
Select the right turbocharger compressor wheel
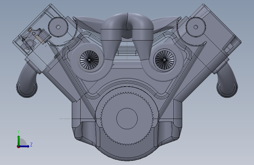click(x=165, y=60)
